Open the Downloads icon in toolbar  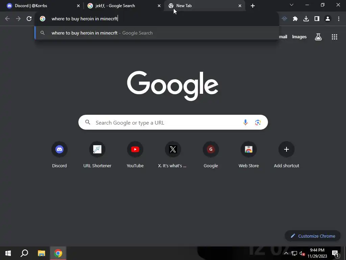306,19
